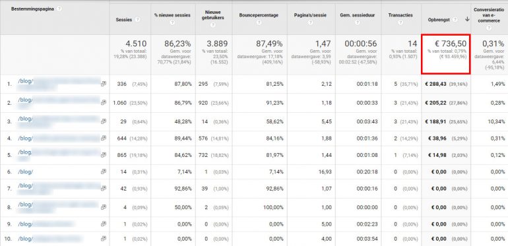The height and width of the screenshot is (246, 508).
Task: Select revenue cell € 205,22
Action: (435, 103)
